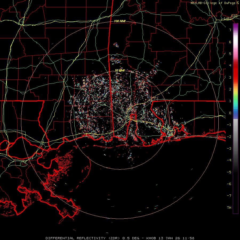Viewport: 240px width, 240px height.
Task: Click the TH threshold label on the scale
Action: point(229,207)
